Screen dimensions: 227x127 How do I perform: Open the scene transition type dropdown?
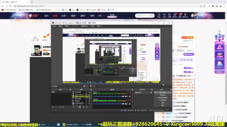coord(142,93)
